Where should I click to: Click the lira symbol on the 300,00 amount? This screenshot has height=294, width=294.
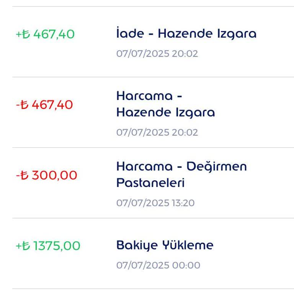pyautogui.click(x=25, y=175)
